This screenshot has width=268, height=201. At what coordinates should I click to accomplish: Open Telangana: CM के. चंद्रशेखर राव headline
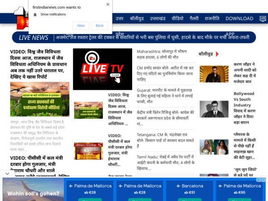[x=165, y=140]
